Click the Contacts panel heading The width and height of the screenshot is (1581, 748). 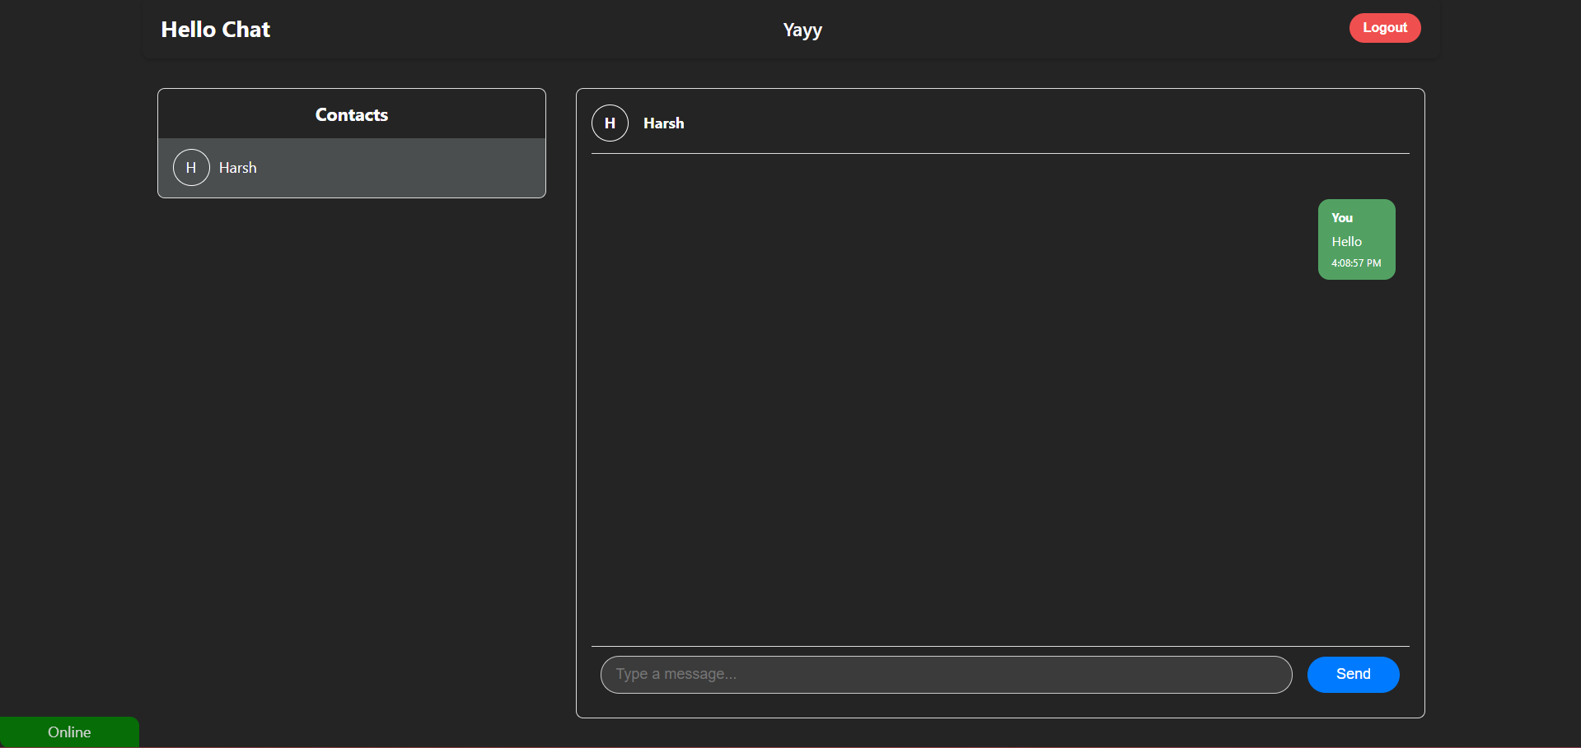point(351,115)
